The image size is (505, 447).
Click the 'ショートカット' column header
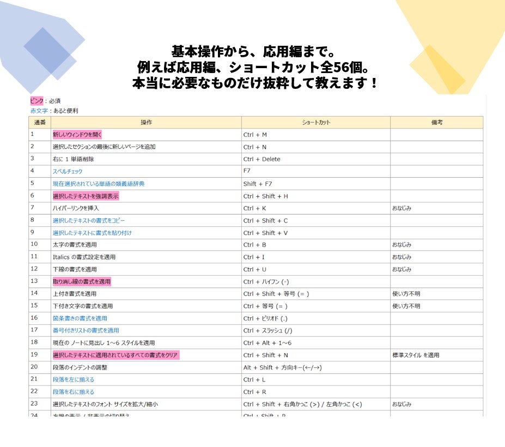coord(316,123)
